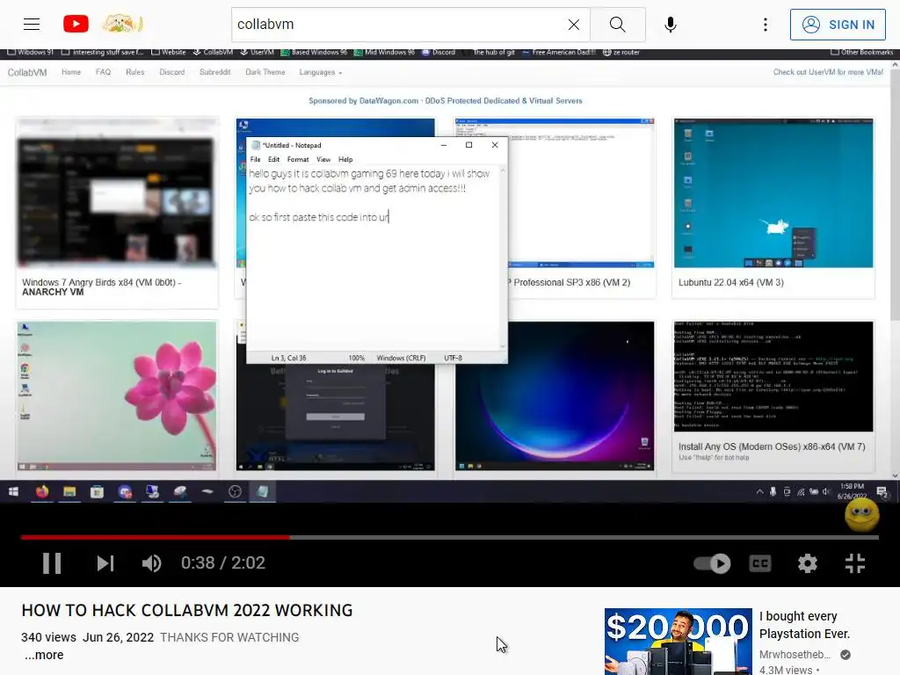The width and height of the screenshot is (900, 675).
Task: Show hidden tray icons chevron
Action: coord(759,492)
